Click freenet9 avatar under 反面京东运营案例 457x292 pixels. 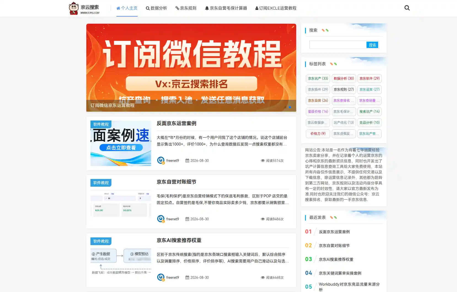click(161, 160)
